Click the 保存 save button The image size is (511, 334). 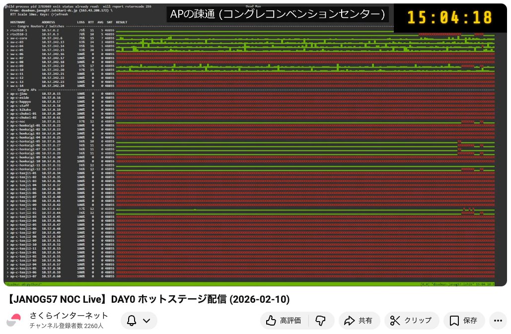464,321
